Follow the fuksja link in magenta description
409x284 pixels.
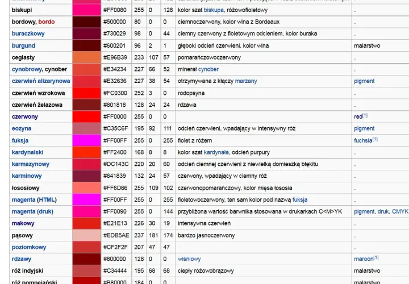(300, 200)
